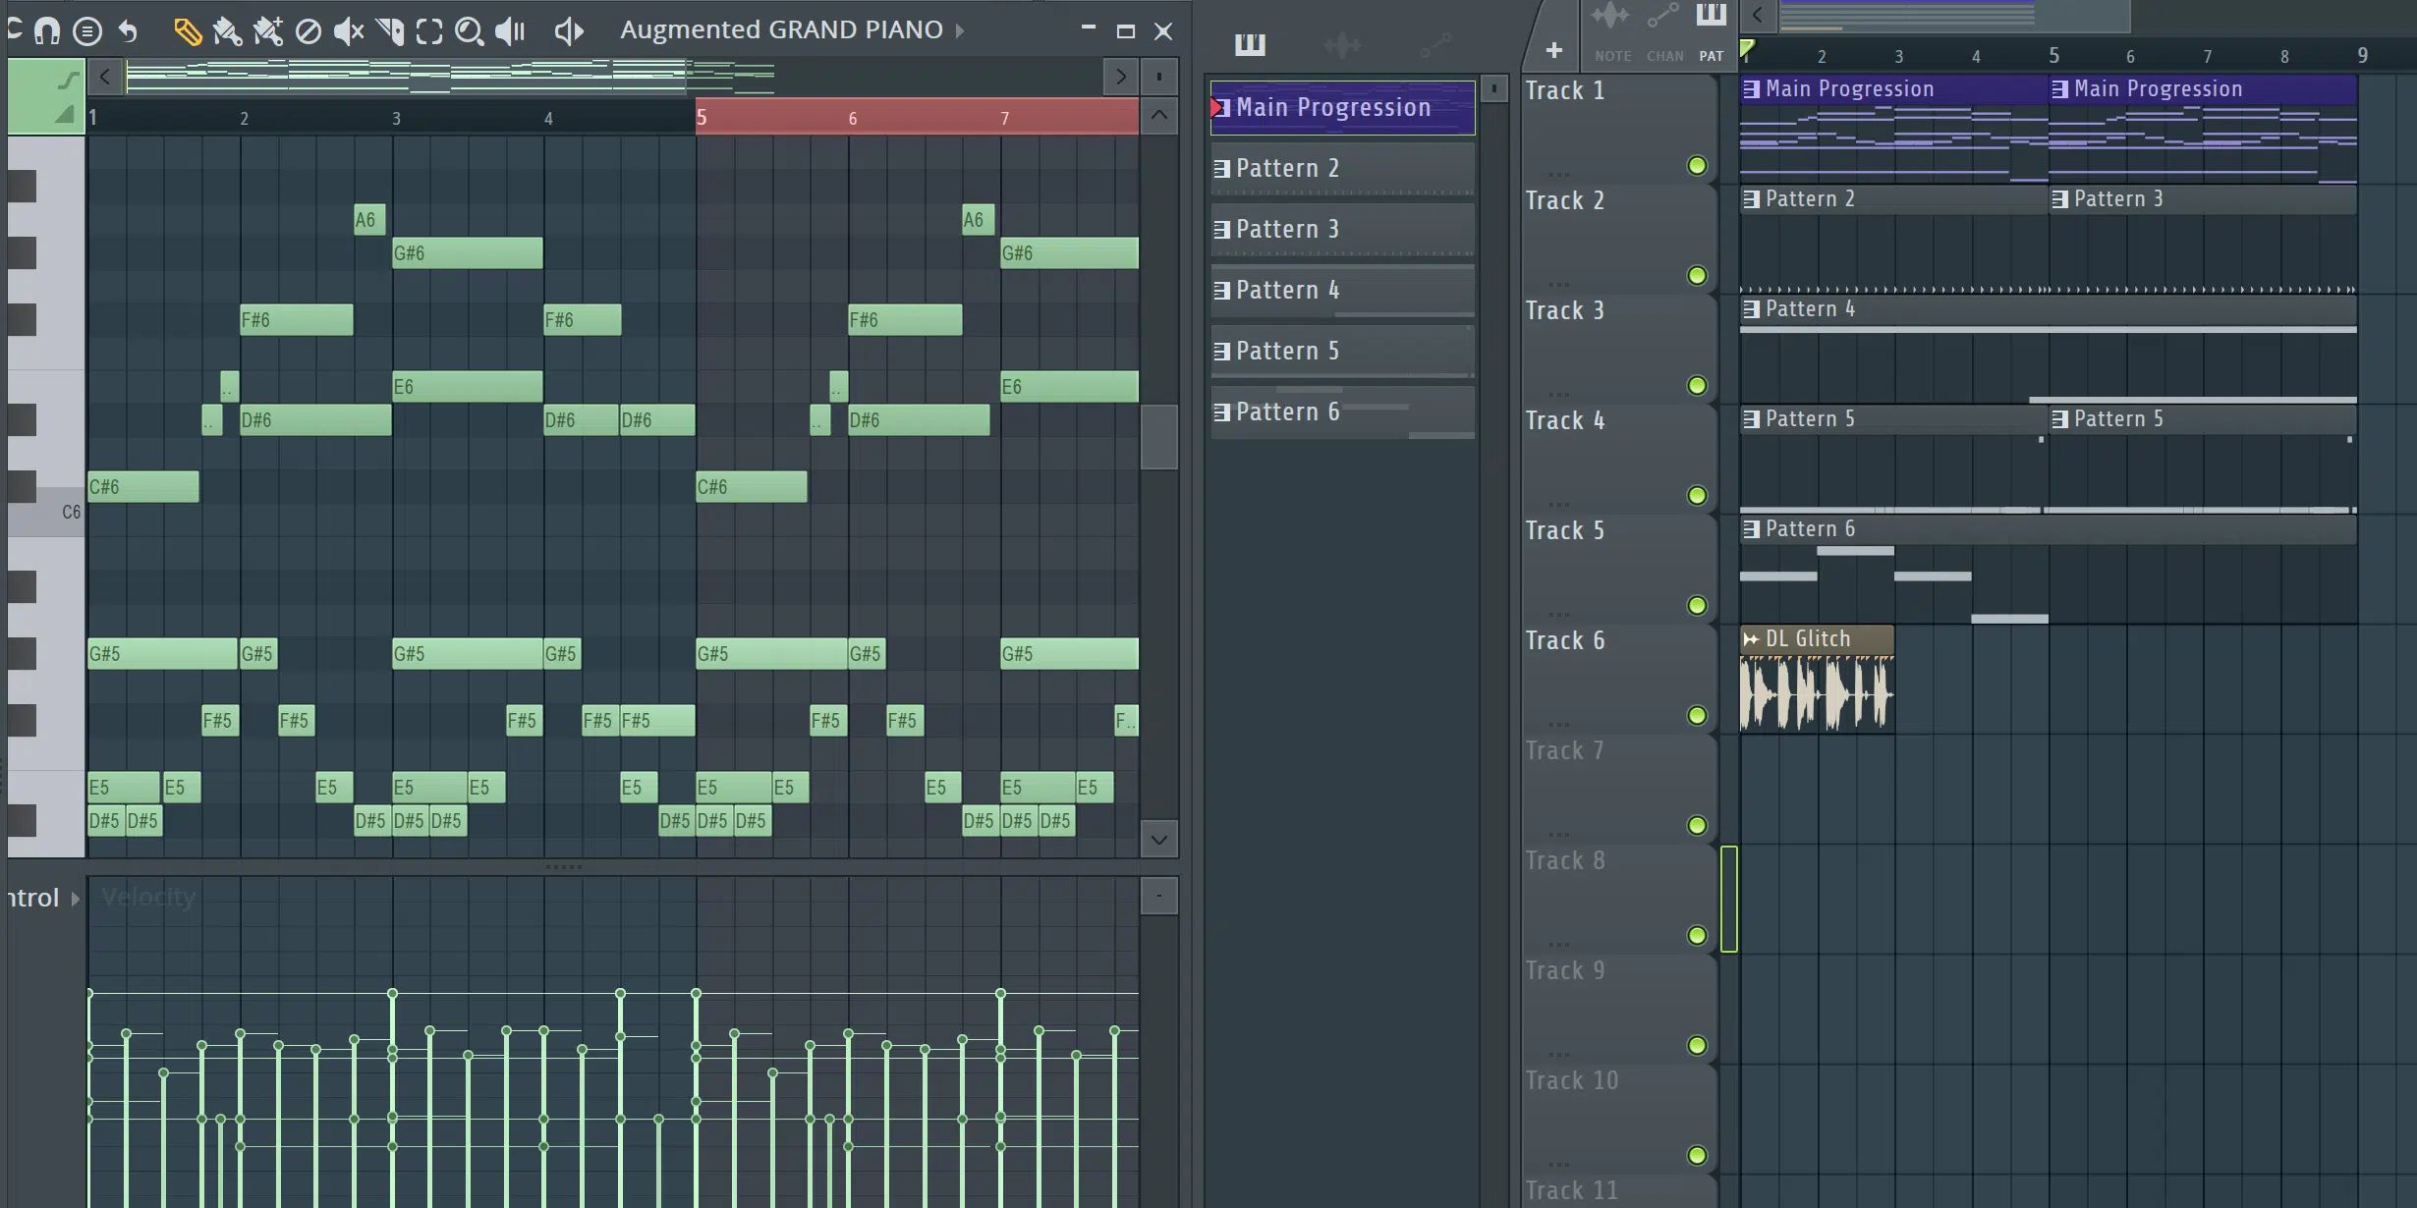The width and height of the screenshot is (2417, 1208).
Task: Click the DL Glitch audio clip icon
Action: [x=1751, y=639]
